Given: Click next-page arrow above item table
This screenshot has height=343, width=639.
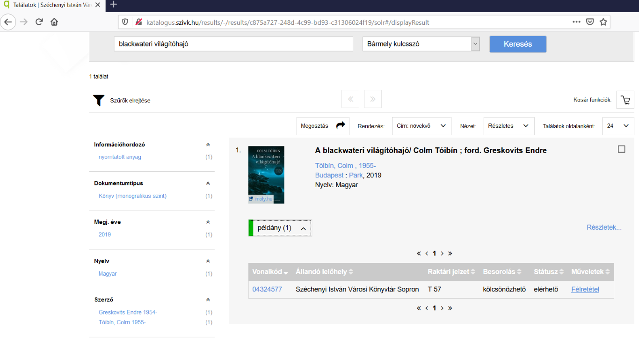Looking at the screenshot, I should point(442,253).
